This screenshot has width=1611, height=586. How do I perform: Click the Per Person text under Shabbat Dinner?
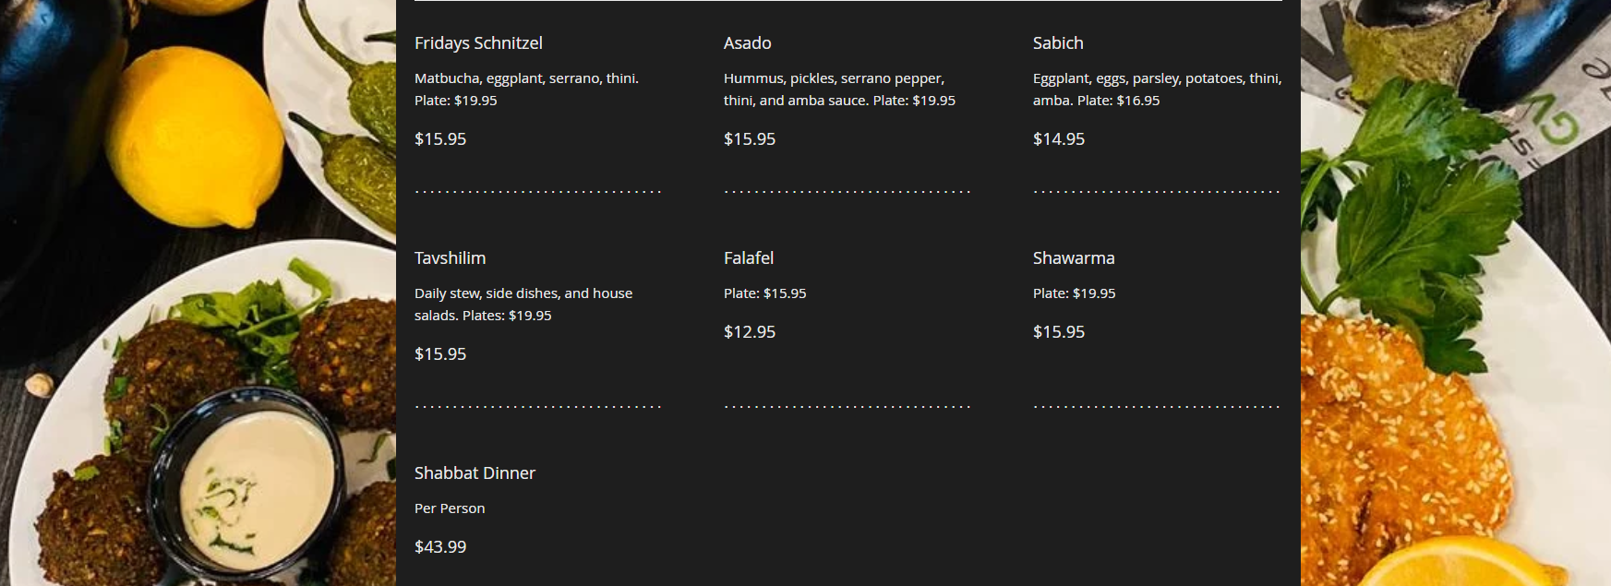click(450, 508)
